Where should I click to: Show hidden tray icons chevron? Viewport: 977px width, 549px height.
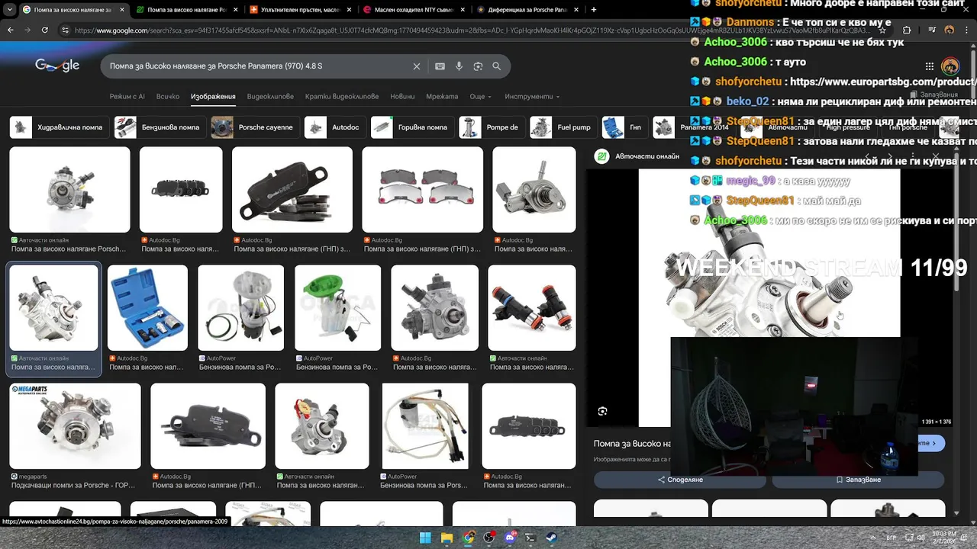[873, 538]
